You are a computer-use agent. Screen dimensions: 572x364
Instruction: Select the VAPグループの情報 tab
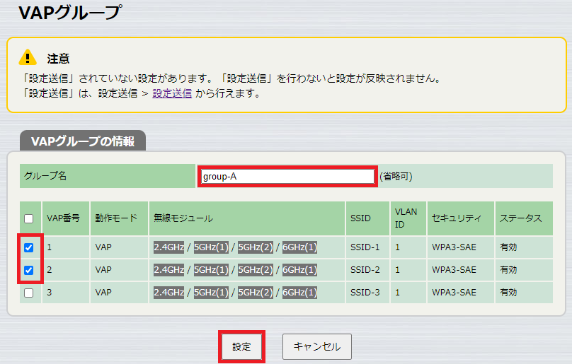pyautogui.click(x=83, y=141)
